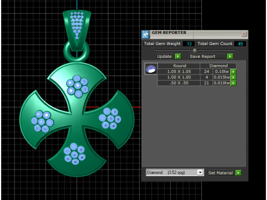
Task: Open the Diamond material dropdown arrow
Action: pyautogui.click(x=200, y=172)
